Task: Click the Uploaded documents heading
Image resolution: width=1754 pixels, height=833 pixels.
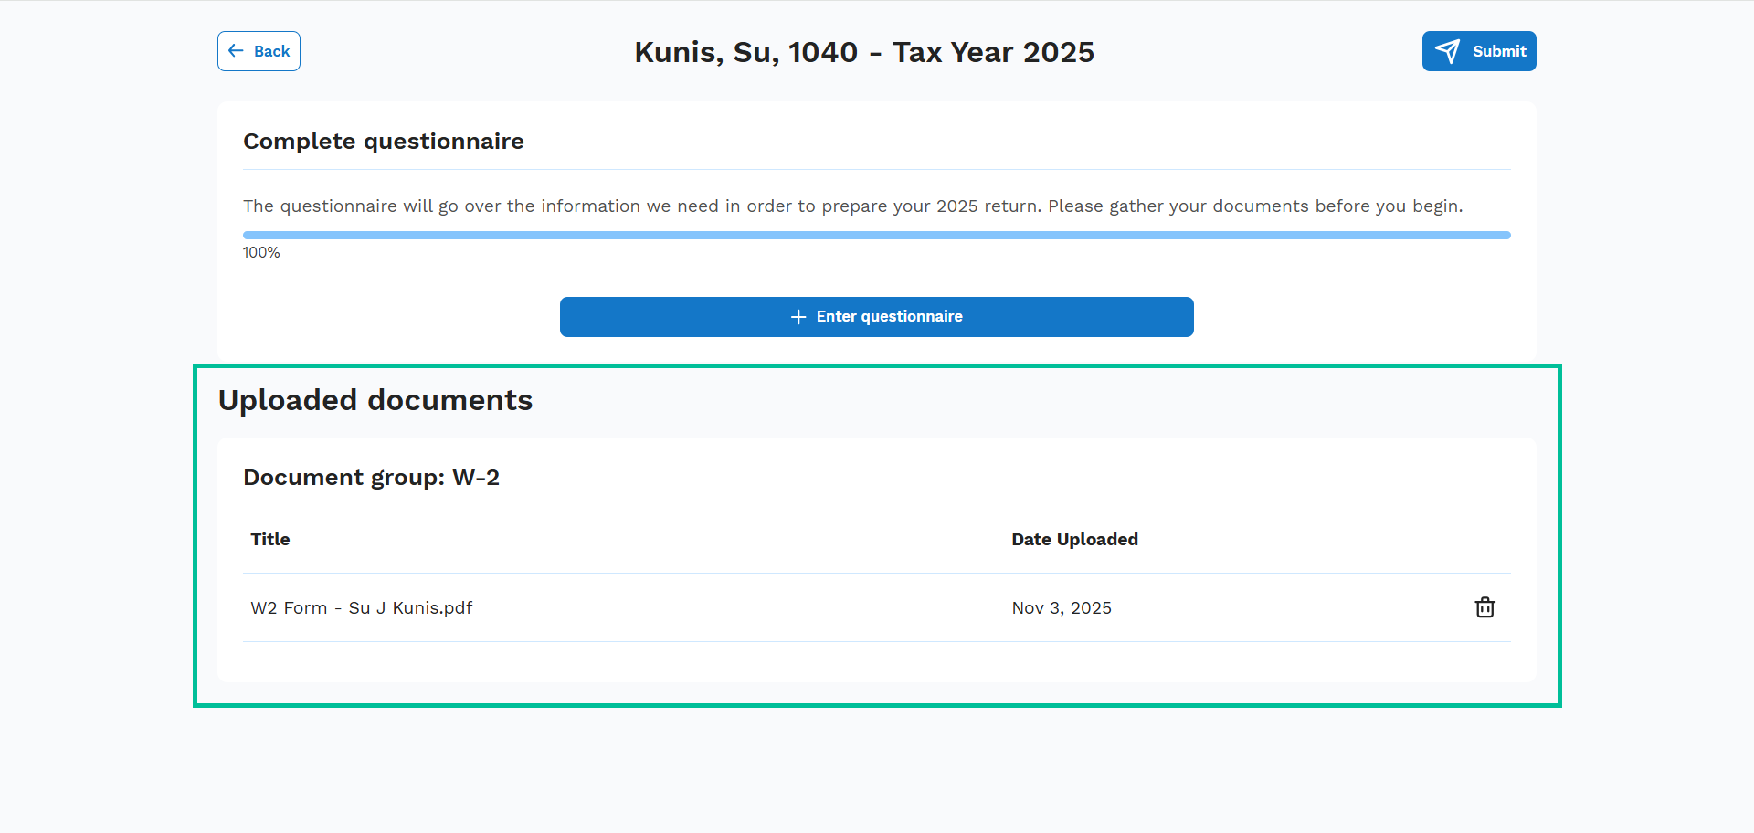Action: [375, 400]
